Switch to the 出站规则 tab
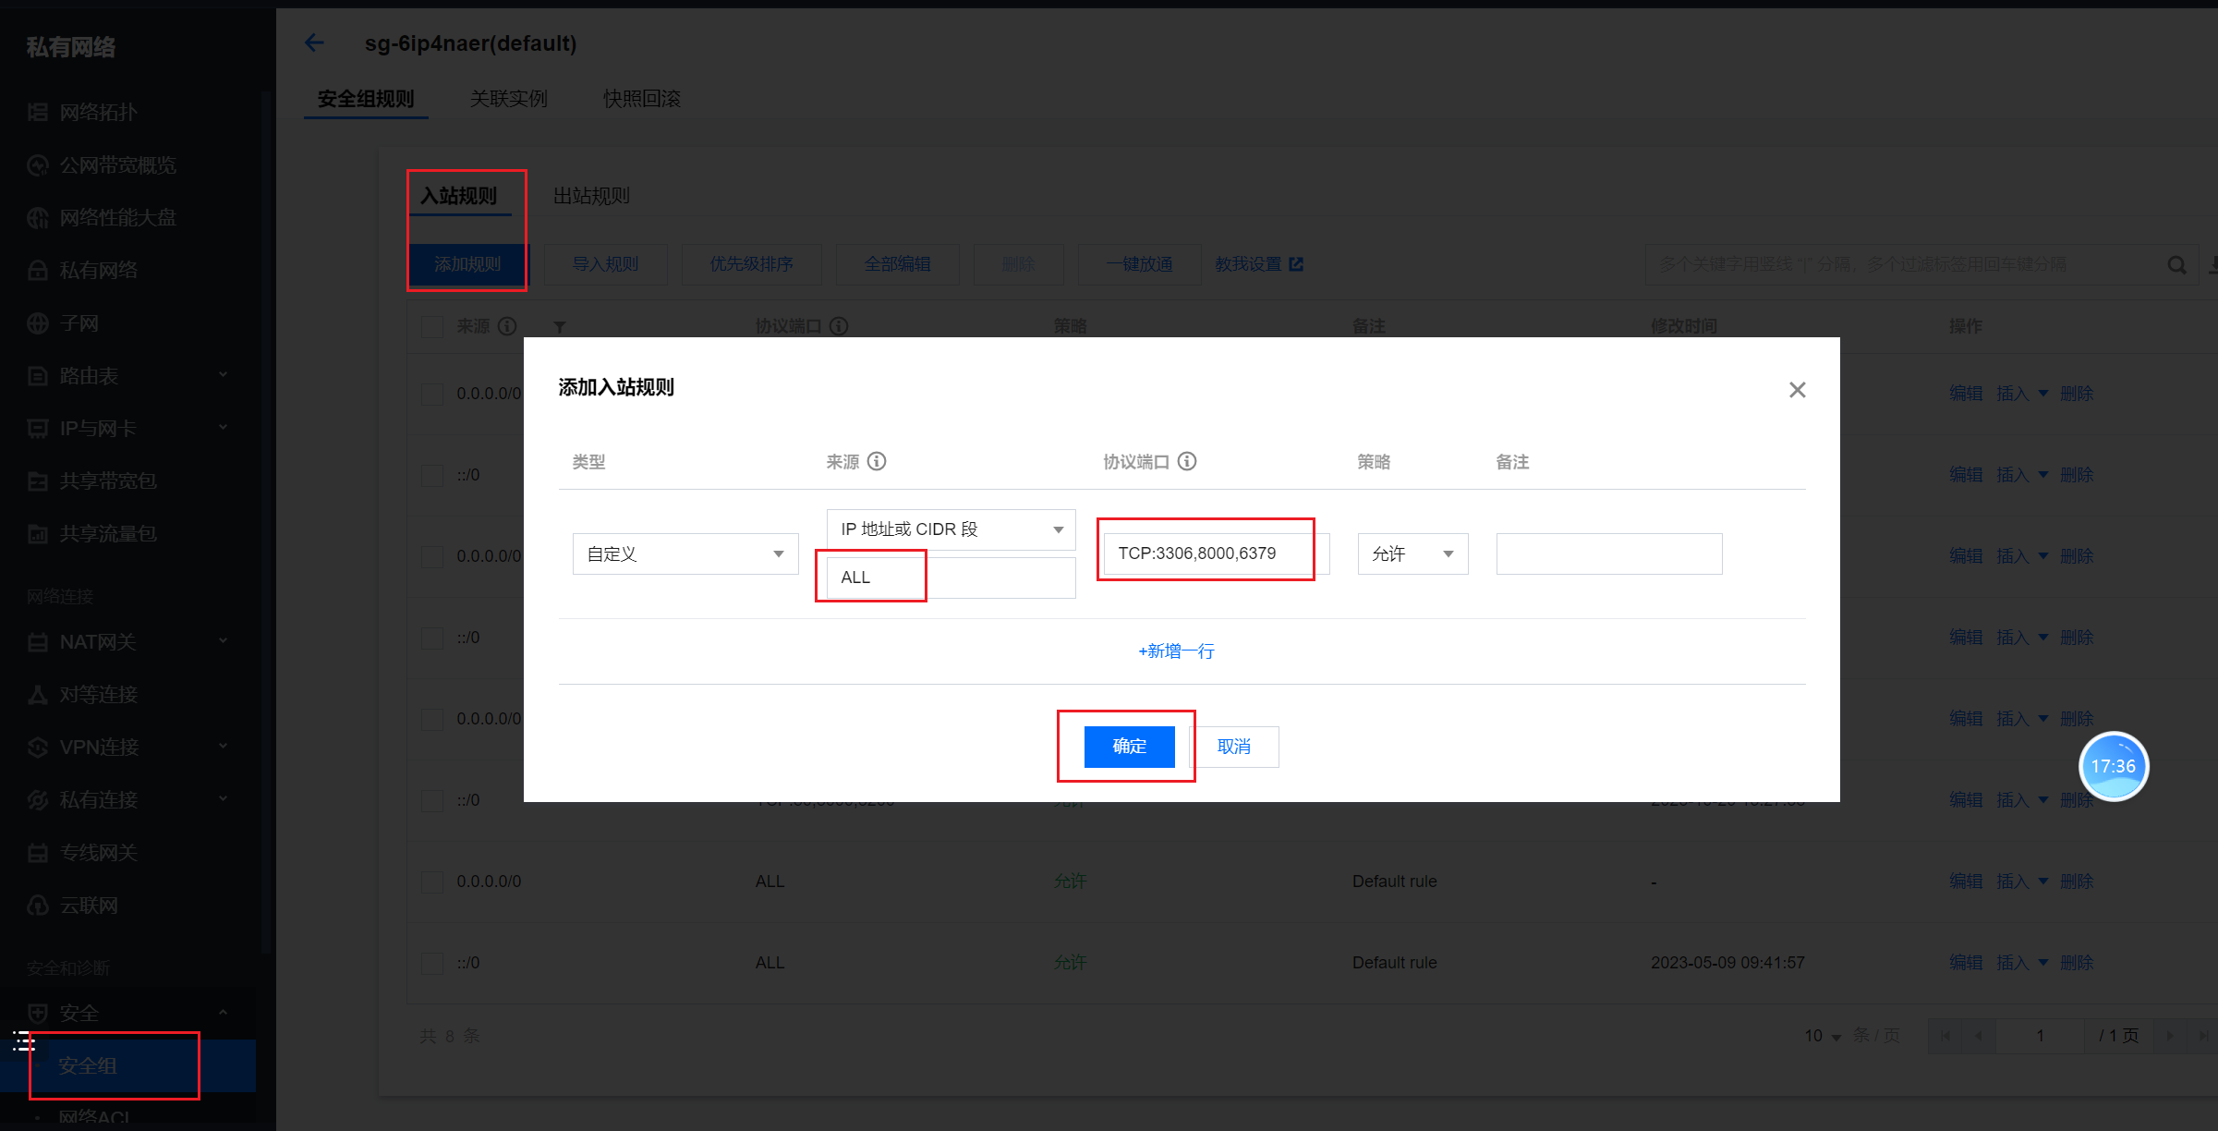Image resolution: width=2218 pixels, height=1131 pixels. pos(591,196)
